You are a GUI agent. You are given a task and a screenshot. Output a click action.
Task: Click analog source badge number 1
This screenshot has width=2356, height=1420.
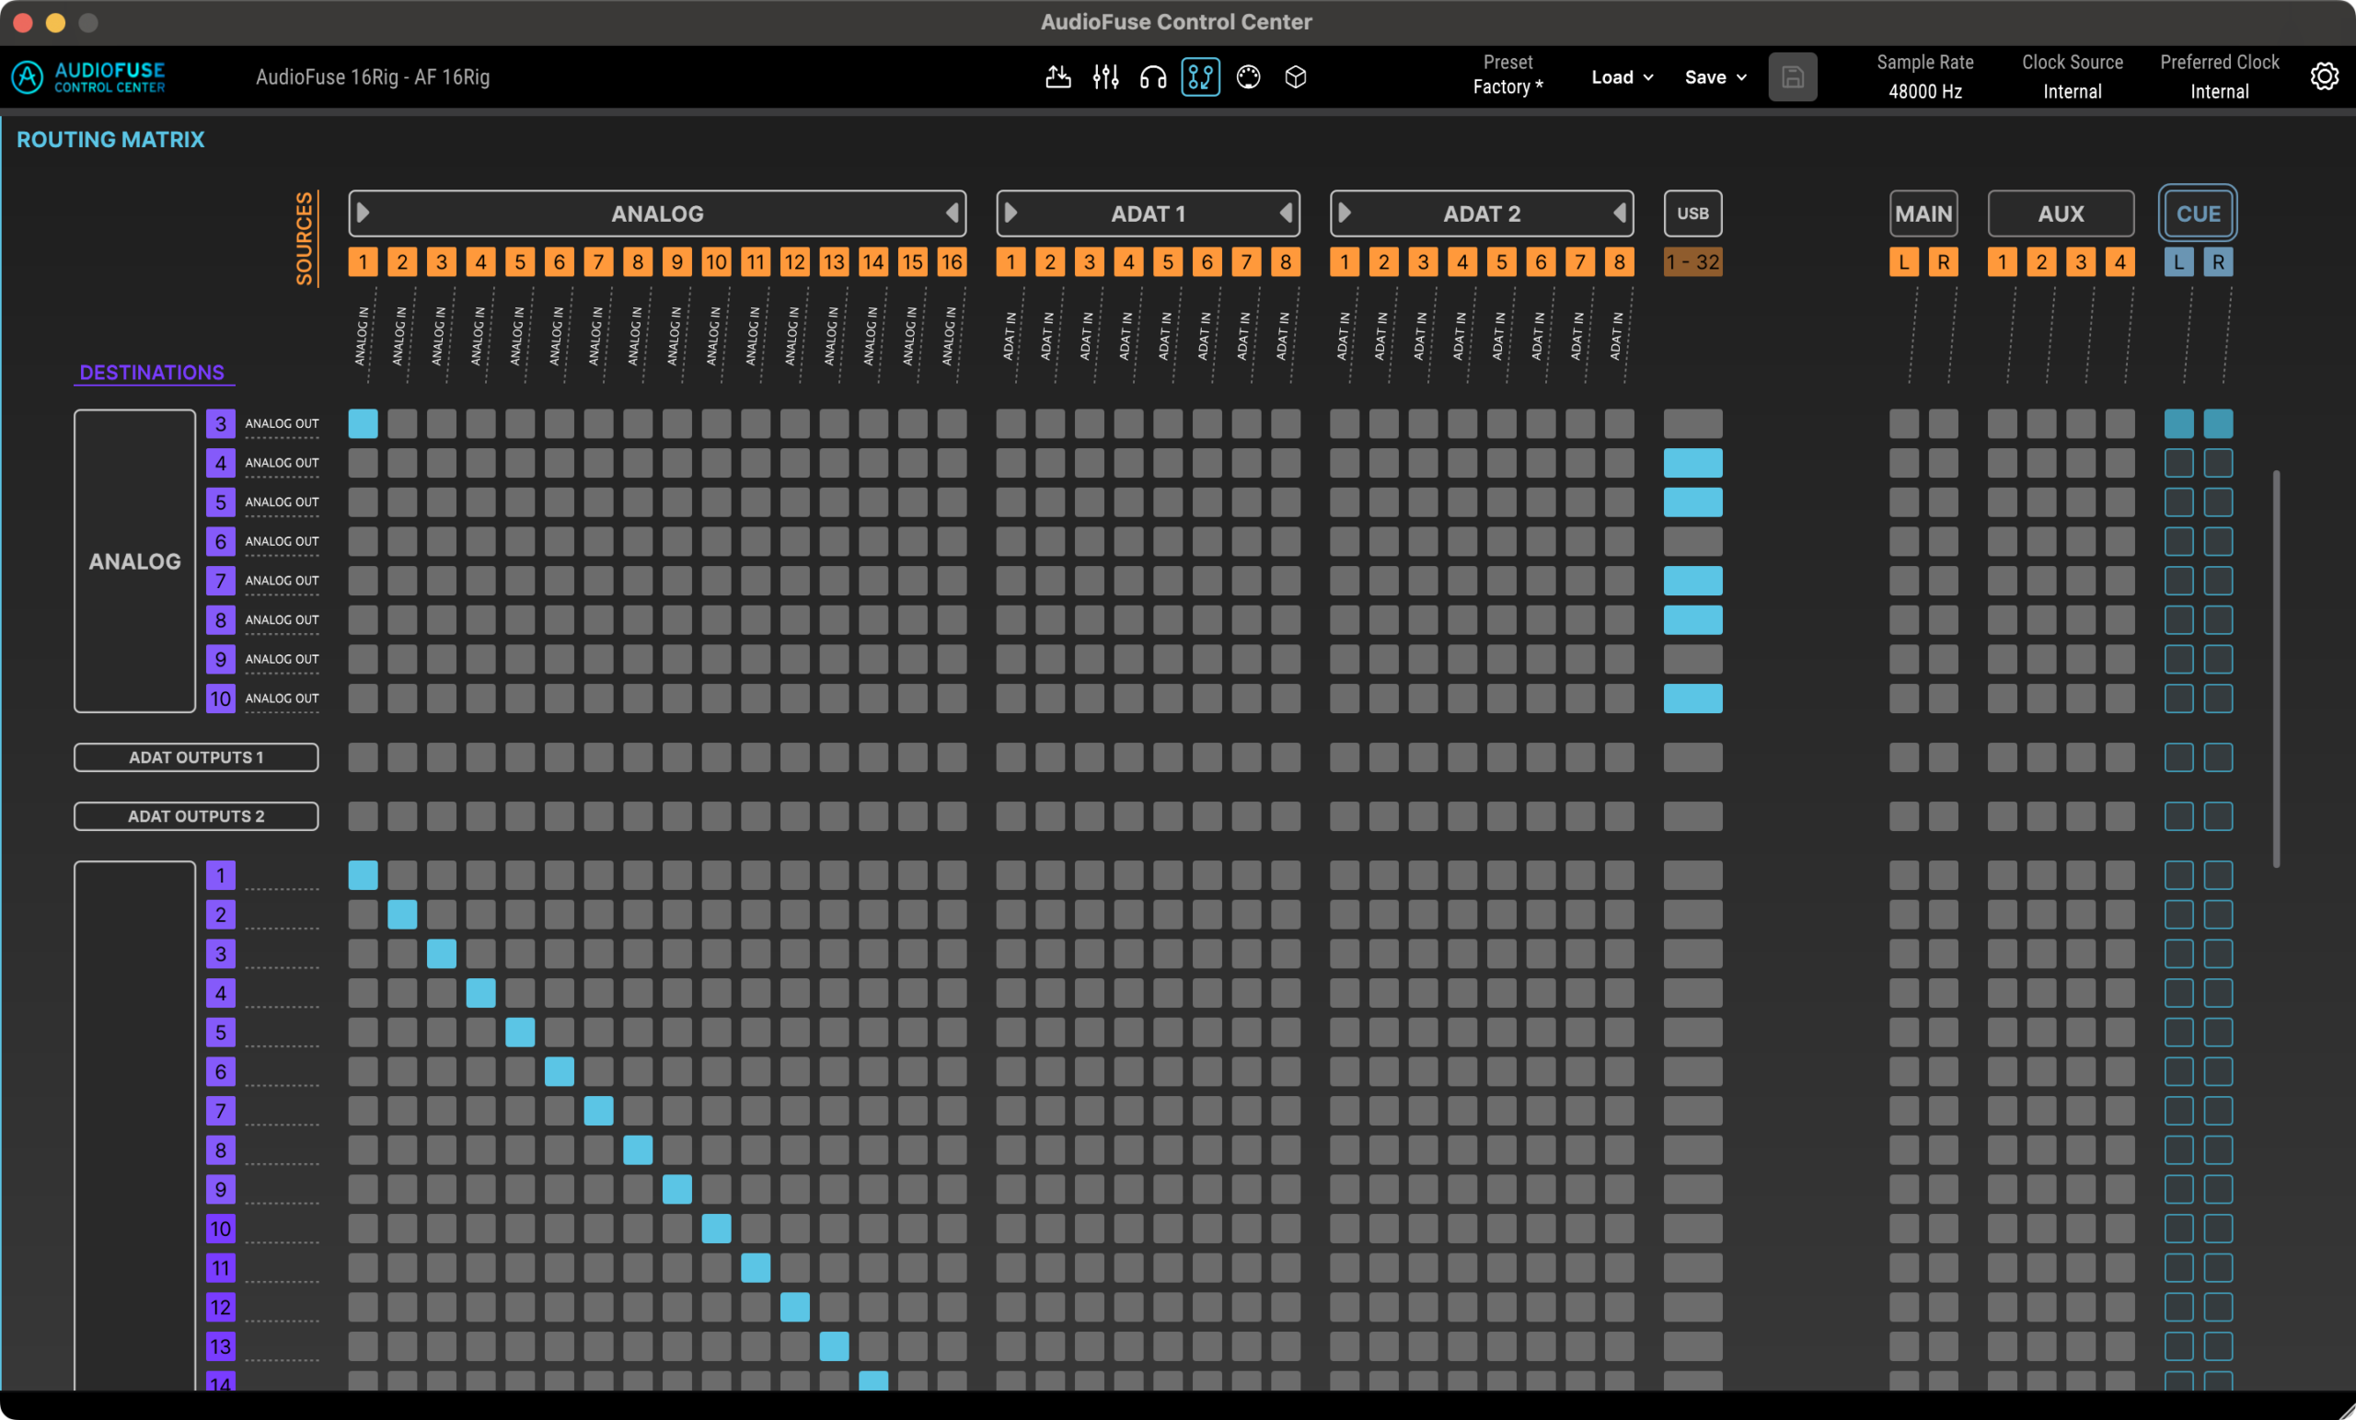pos(364,262)
